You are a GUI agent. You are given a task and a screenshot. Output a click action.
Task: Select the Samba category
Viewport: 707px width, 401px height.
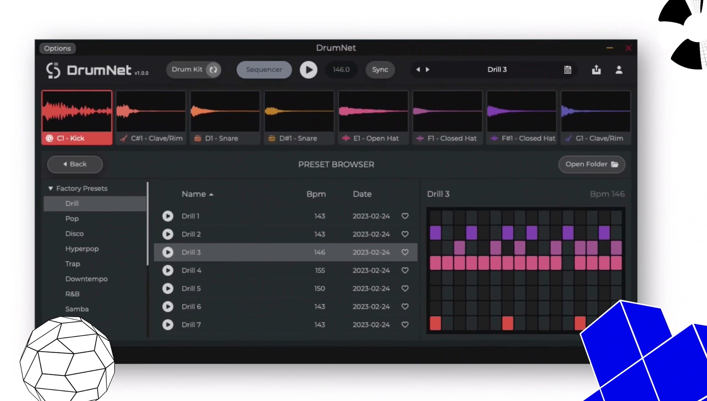click(x=77, y=309)
